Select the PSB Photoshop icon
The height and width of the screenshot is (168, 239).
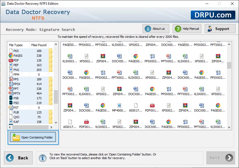pyautogui.click(x=11, y=98)
